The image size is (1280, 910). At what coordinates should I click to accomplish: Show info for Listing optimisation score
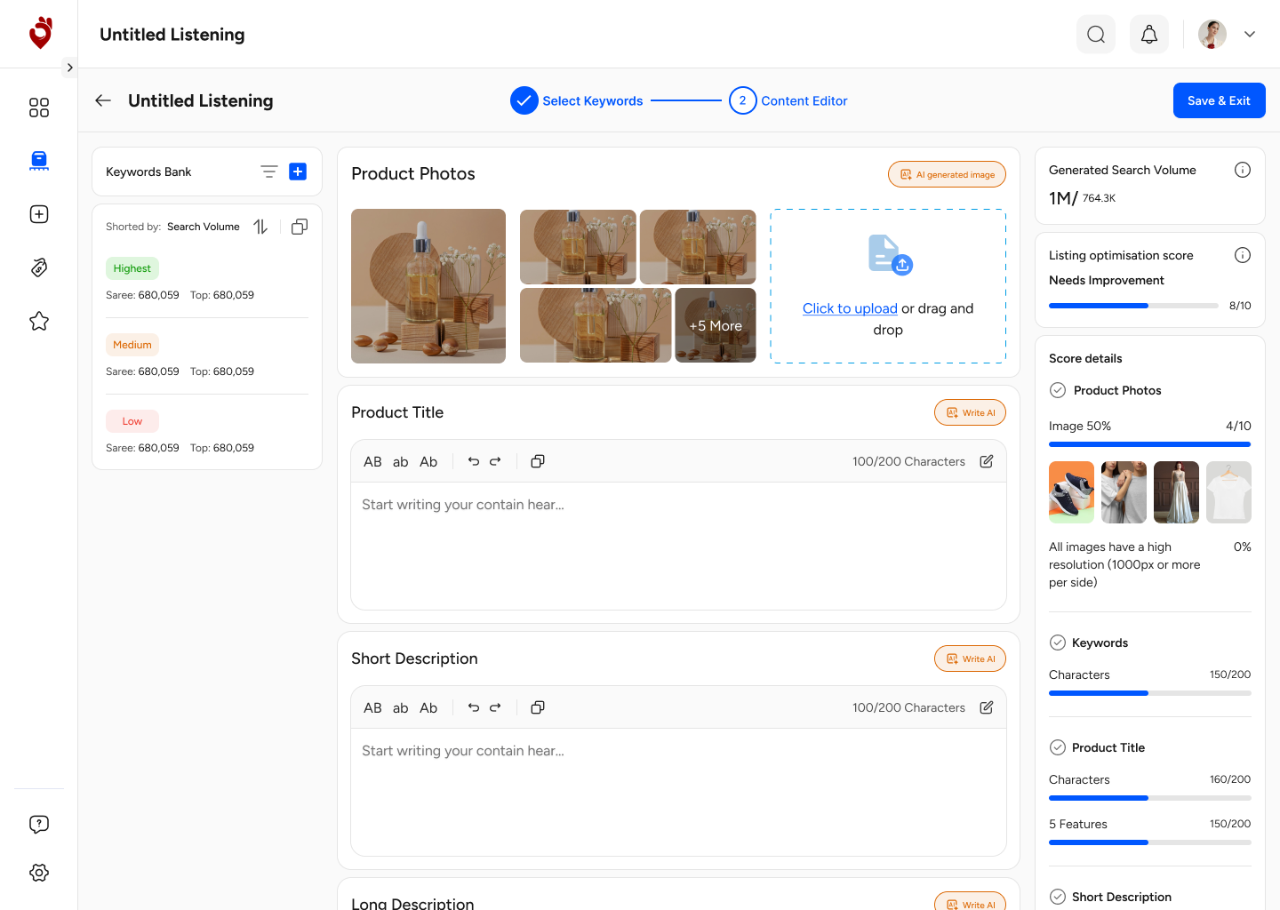click(x=1243, y=255)
